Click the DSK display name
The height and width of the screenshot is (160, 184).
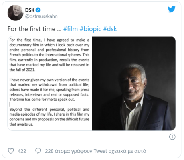(x=30, y=10)
